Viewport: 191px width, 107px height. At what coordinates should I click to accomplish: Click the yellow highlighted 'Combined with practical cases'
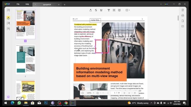(x=85, y=24)
